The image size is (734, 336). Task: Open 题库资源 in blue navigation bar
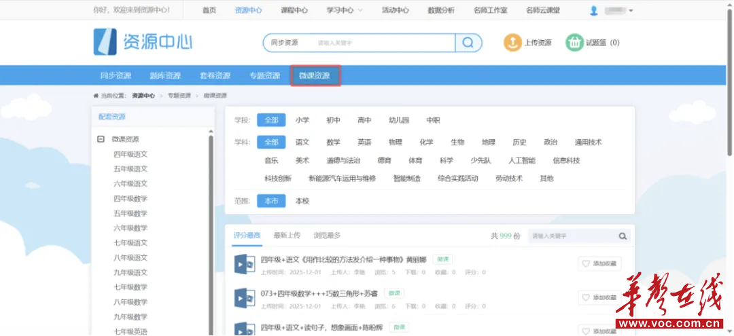(x=165, y=75)
